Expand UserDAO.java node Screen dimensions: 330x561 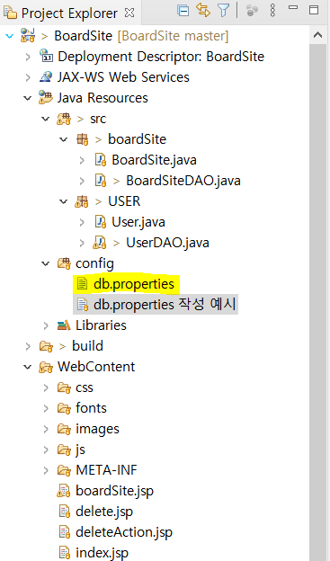[x=82, y=243]
